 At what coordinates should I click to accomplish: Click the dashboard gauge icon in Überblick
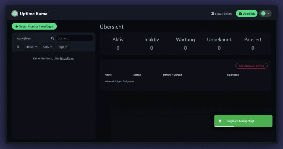click(240, 14)
